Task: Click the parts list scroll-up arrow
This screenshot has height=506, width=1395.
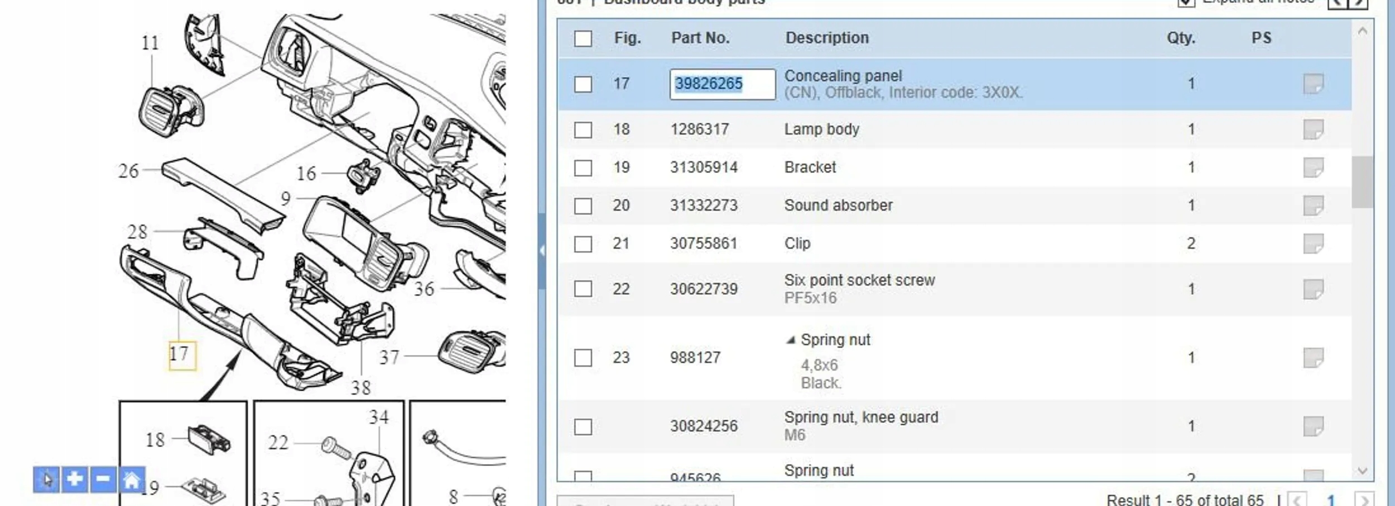Action: (x=1362, y=31)
